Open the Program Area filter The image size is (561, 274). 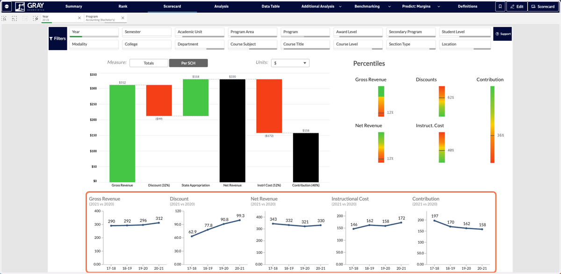tap(252, 32)
